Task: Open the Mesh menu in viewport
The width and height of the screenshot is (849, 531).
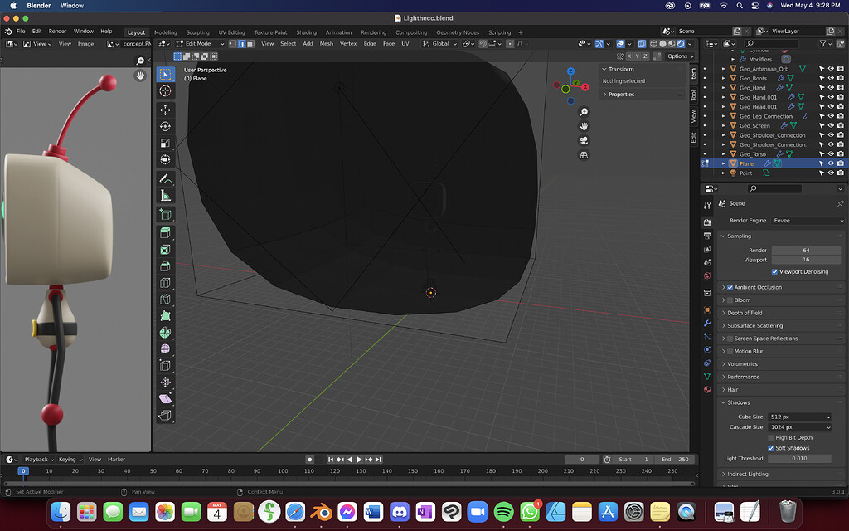Action: tap(327, 44)
